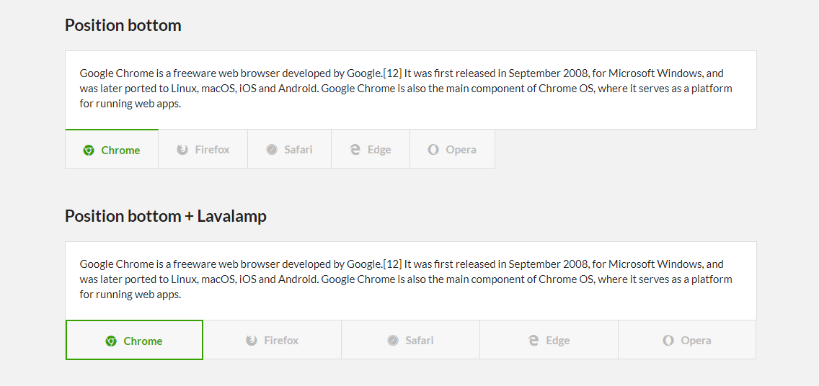The height and width of the screenshot is (386, 819).
Task: Show the Opera tab in the Lavalamp section
Action: (x=688, y=341)
